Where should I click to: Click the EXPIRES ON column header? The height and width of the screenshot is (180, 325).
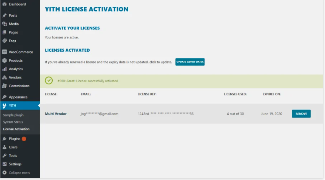tap(272, 94)
